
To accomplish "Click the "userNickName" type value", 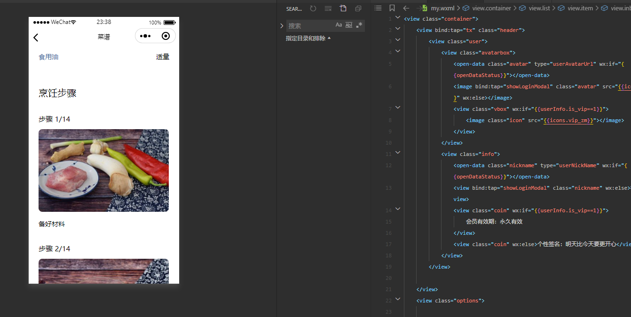I will (x=576, y=165).
